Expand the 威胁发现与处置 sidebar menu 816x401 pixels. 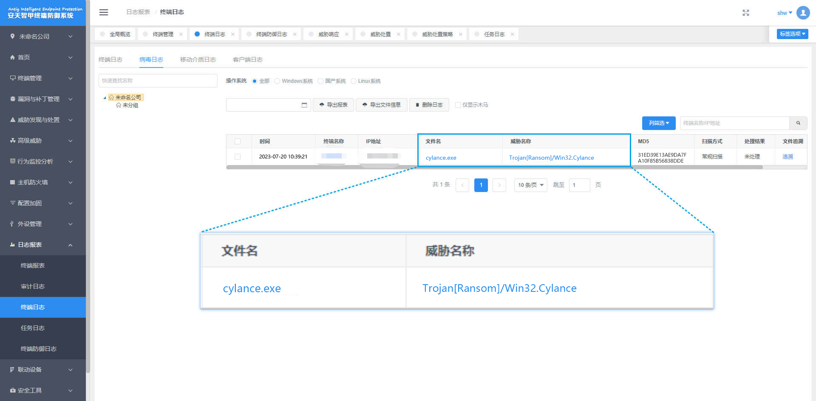pyautogui.click(x=43, y=120)
